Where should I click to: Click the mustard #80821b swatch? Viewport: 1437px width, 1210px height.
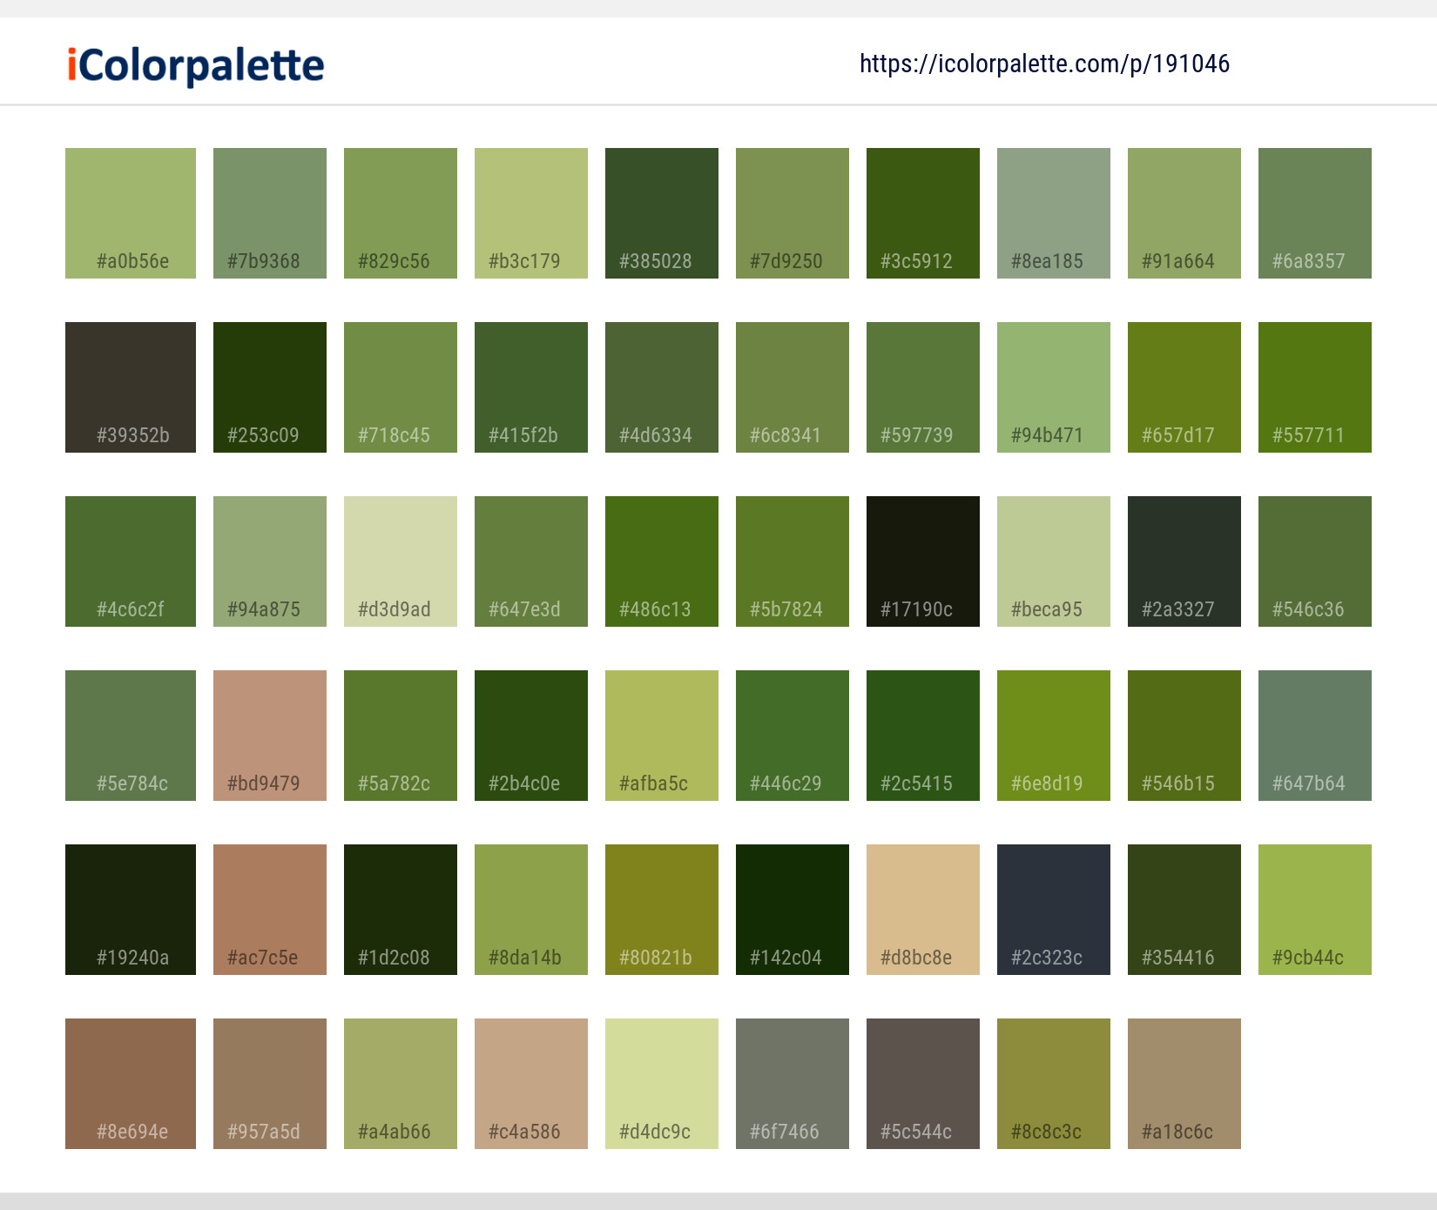662,910
